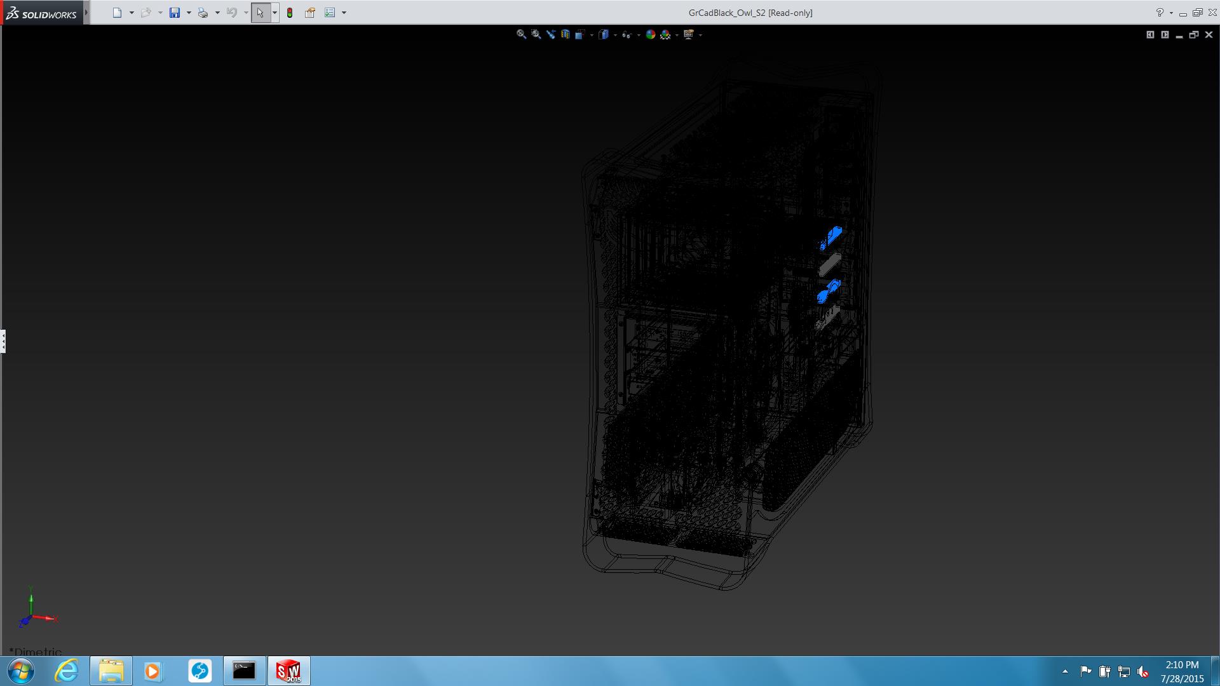The width and height of the screenshot is (1220, 686).
Task: Open the File Properties icon
Action: [x=310, y=13]
